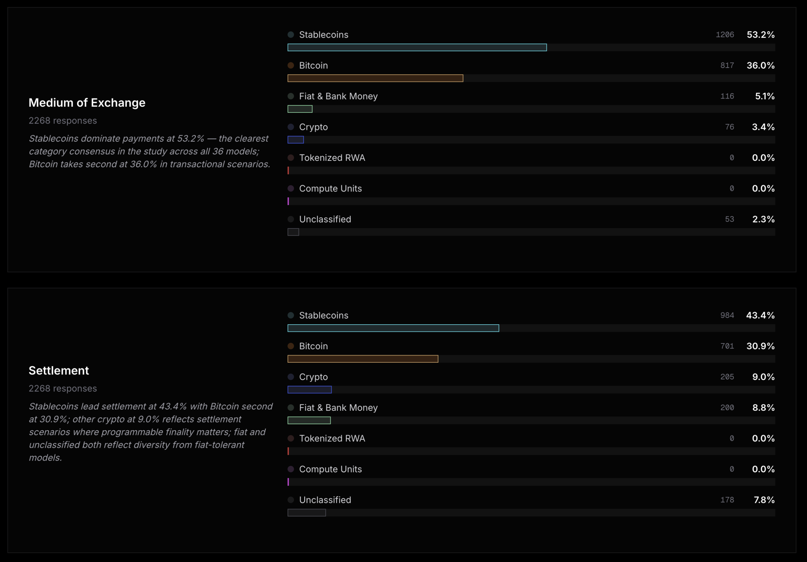Click the Stablecoins dot in Medium of Exchange

[291, 35]
